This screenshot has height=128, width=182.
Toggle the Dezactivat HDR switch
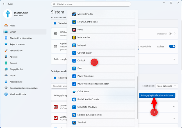coord(172,34)
